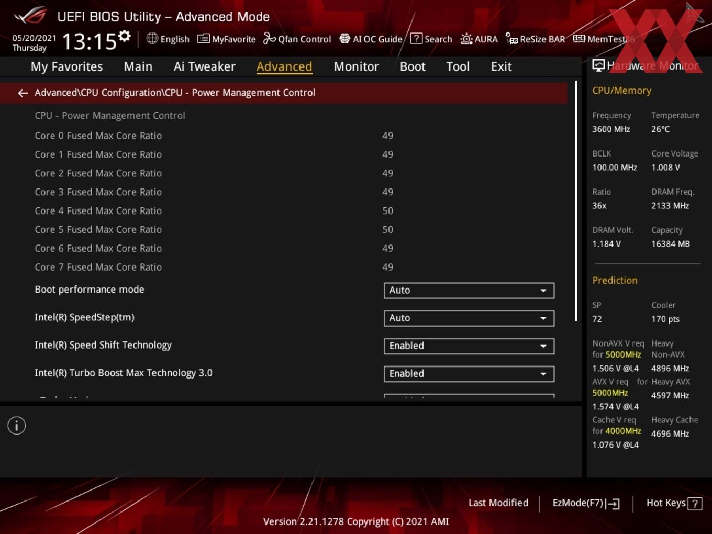
Task: Open AURA lighting icon
Action: (466, 39)
